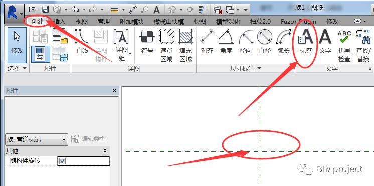Screen dimensions: 374x186
Task: Click the Text 'A' icon in quick access toolbar
Action: [x=156, y=10]
